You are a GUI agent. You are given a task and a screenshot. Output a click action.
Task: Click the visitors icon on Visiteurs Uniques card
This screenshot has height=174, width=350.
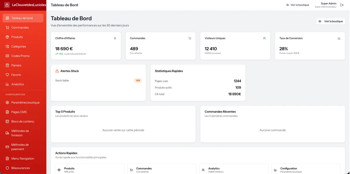[x=264, y=38]
